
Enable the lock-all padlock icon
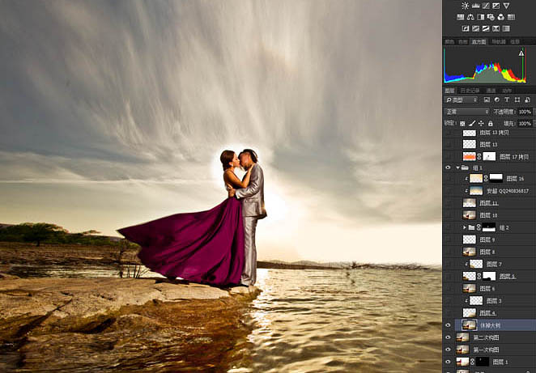coord(491,123)
